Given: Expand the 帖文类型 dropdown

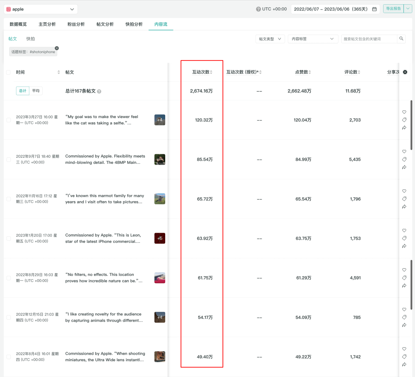Looking at the screenshot, I should click(270, 39).
